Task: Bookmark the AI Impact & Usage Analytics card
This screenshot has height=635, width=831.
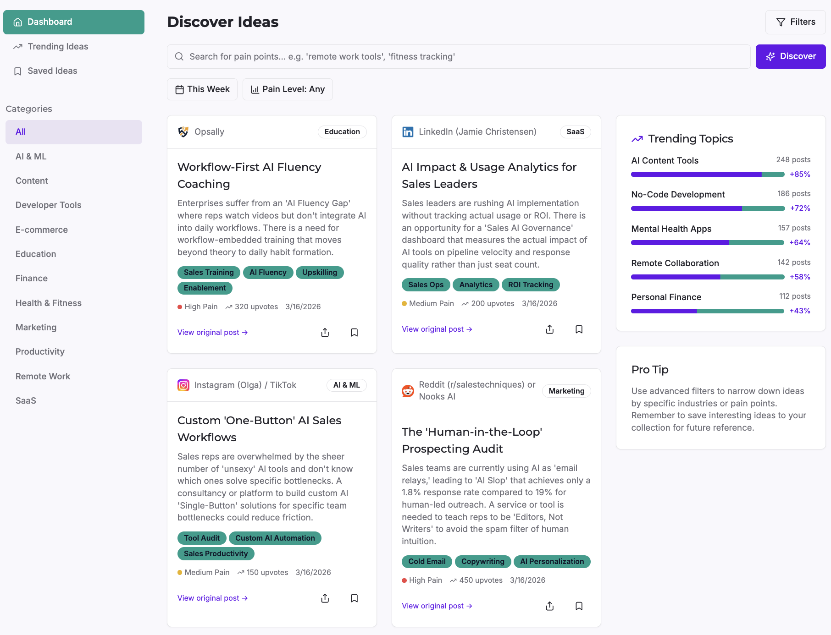Action: (x=579, y=329)
